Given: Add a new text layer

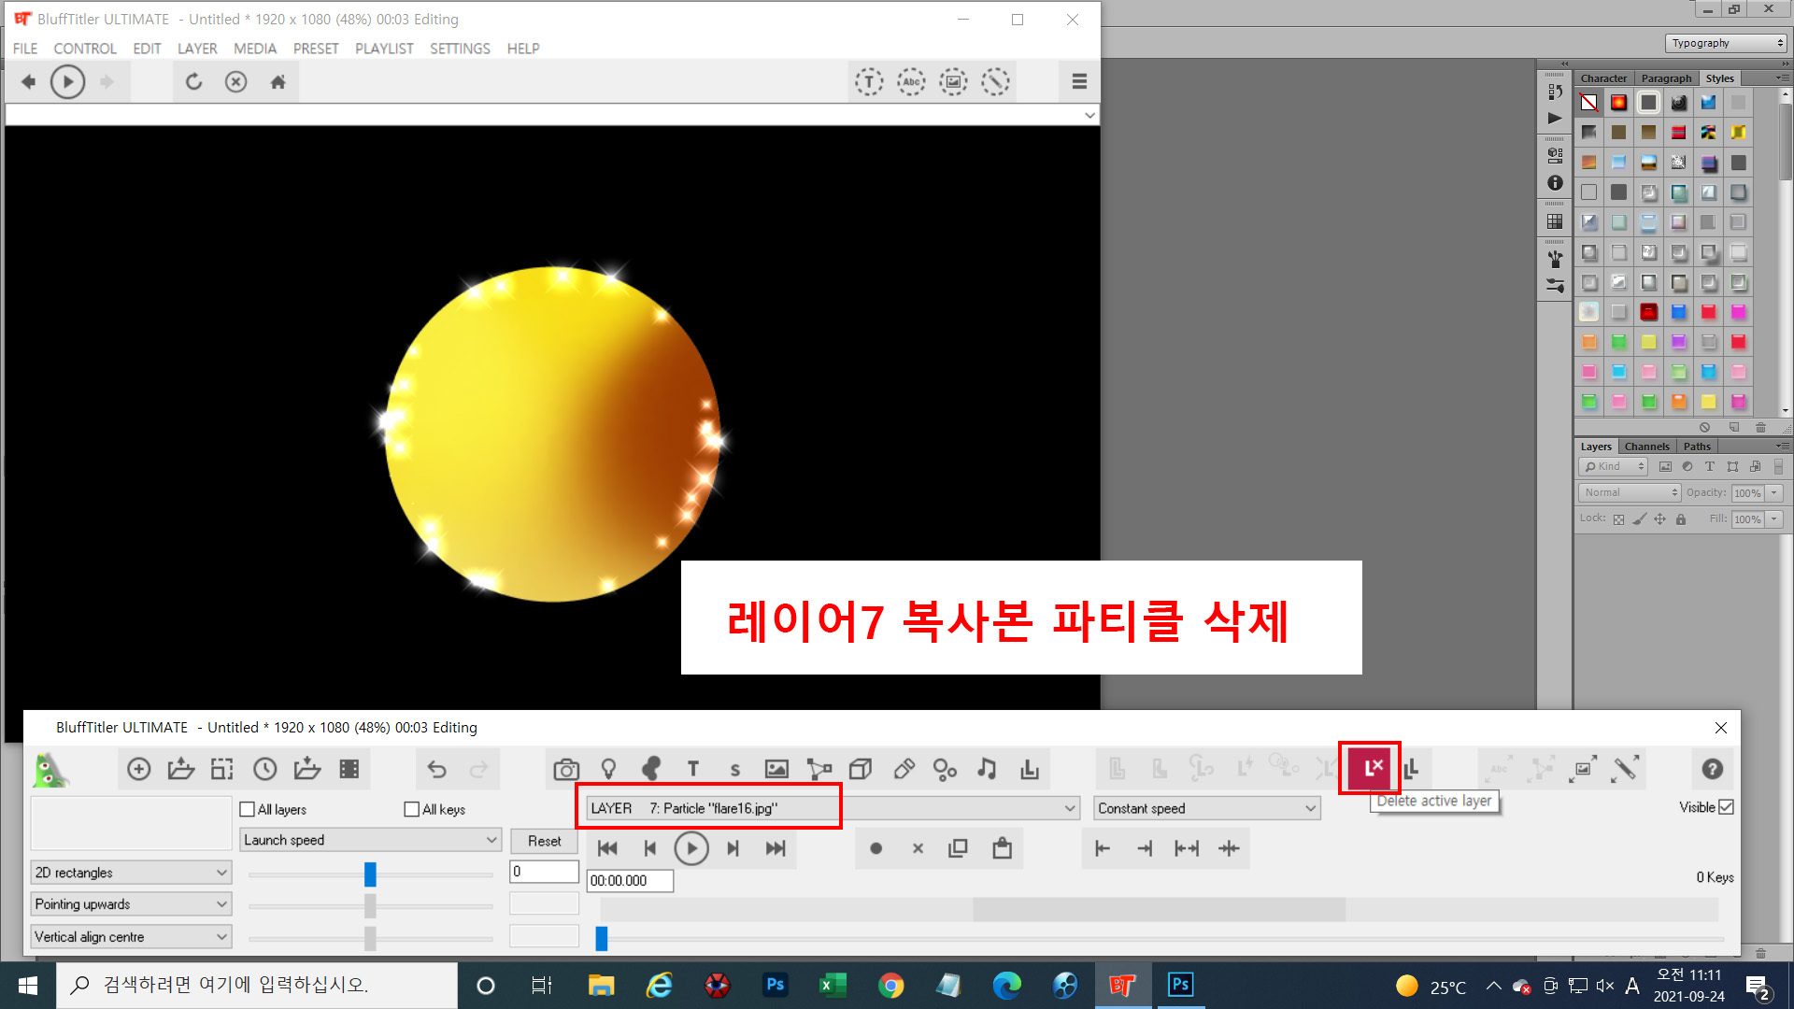Looking at the screenshot, I should click(x=692, y=769).
